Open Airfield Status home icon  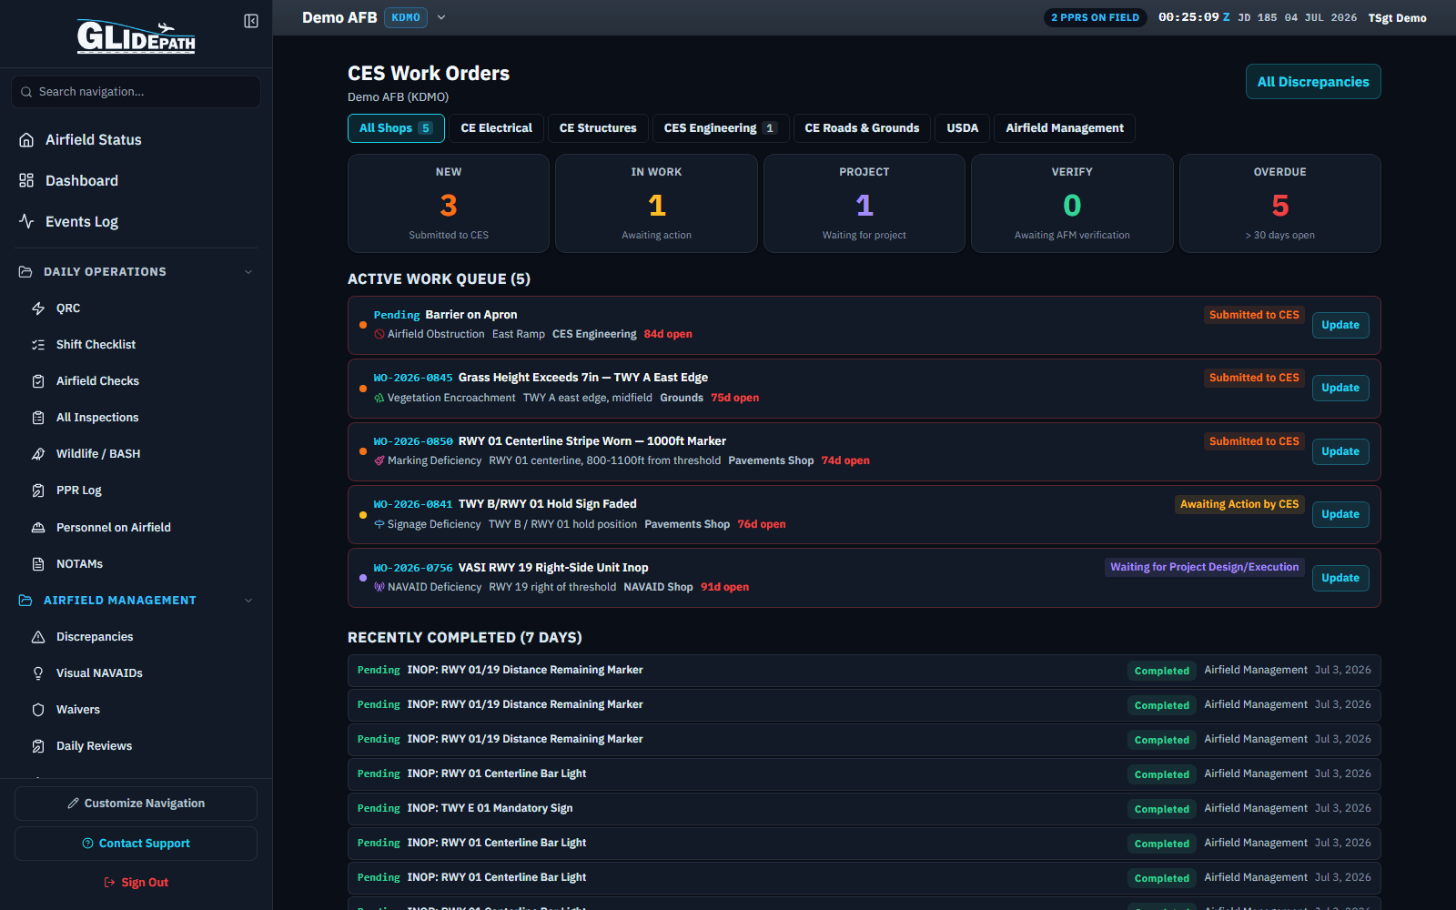pyautogui.click(x=26, y=139)
